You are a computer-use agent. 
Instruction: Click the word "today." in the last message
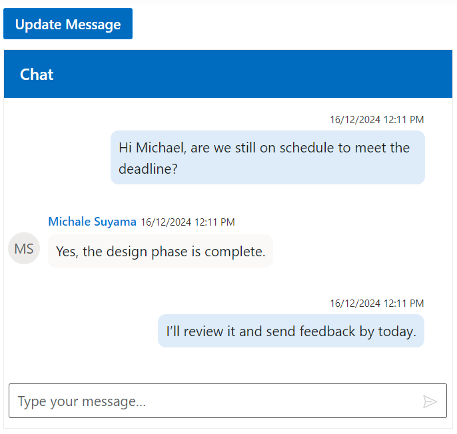pyautogui.click(x=397, y=331)
